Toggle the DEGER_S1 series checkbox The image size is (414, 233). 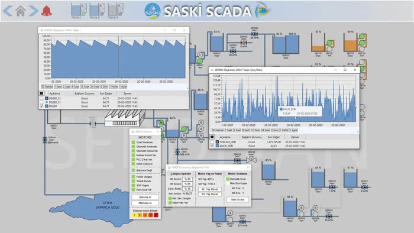(x=41, y=102)
